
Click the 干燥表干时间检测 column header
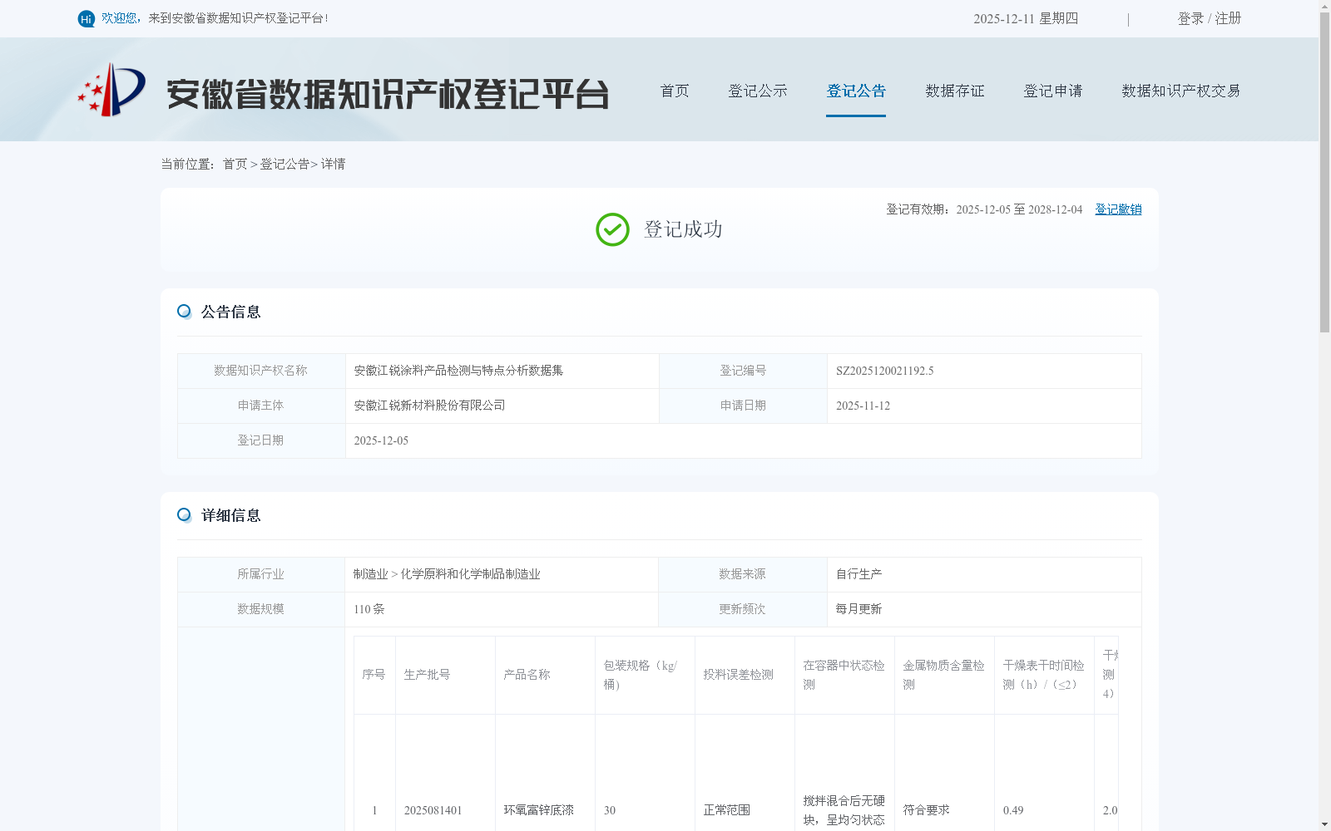click(x=1044, y=675)
